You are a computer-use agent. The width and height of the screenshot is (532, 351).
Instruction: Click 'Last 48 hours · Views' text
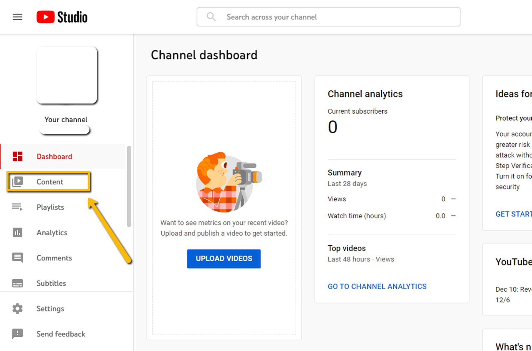coord(361,259)
